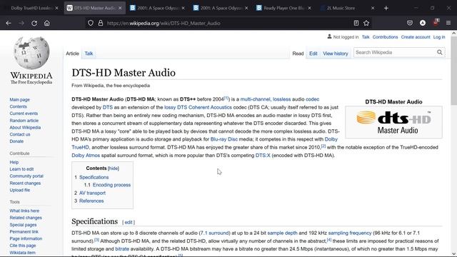Open Current events in sidebar

[x=24, y=114]
